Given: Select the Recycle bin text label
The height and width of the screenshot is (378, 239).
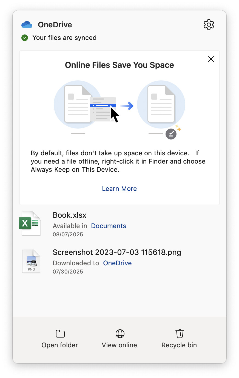Looking at the screenshot, I should pyautogui.click(x=179, y=345).
